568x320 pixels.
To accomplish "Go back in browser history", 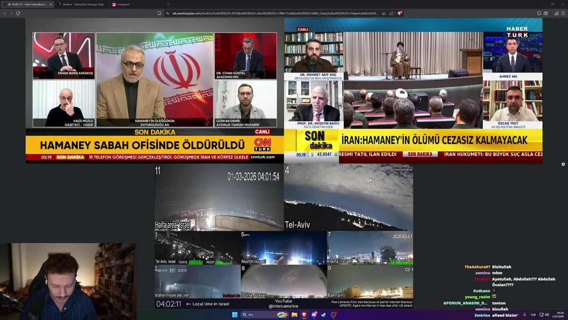I will 5,13.
